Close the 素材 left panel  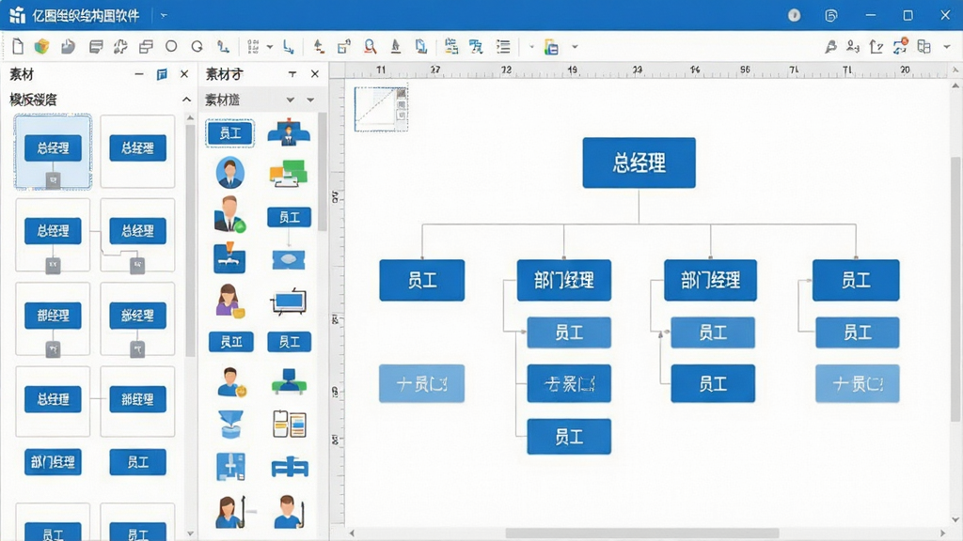(184, 74)
